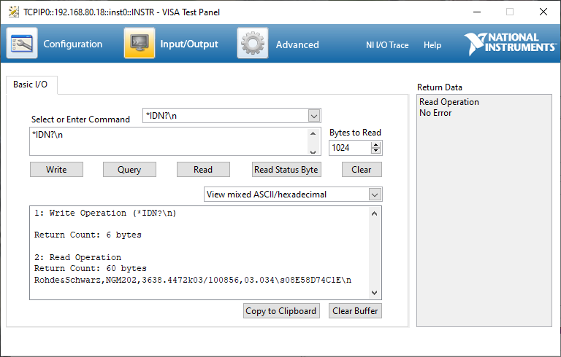The image size is (561, 357).
Task: Click the 'Return Count: 60 bytes' line
Action: coord(90,268)
